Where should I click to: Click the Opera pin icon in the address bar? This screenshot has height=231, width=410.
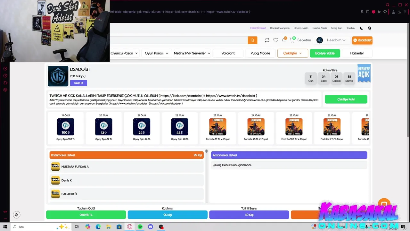(x=362, y=12)
